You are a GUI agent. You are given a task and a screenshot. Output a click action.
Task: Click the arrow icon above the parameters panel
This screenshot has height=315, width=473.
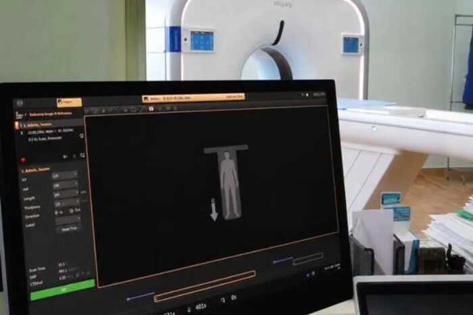(65, 157)
